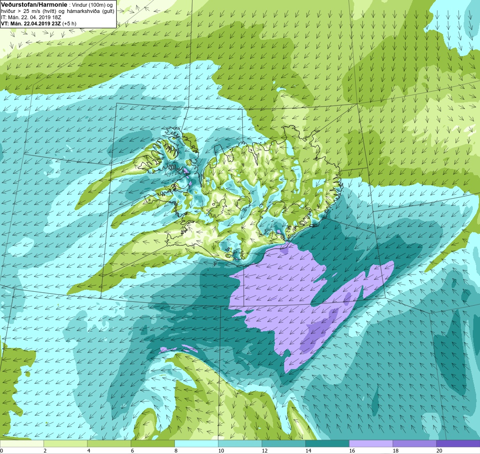Image resolution: width=480 pixels, height=454 pixels.
Task: Click the 4–6 m/s green legend swatch
Action: (x=109, y=443)
